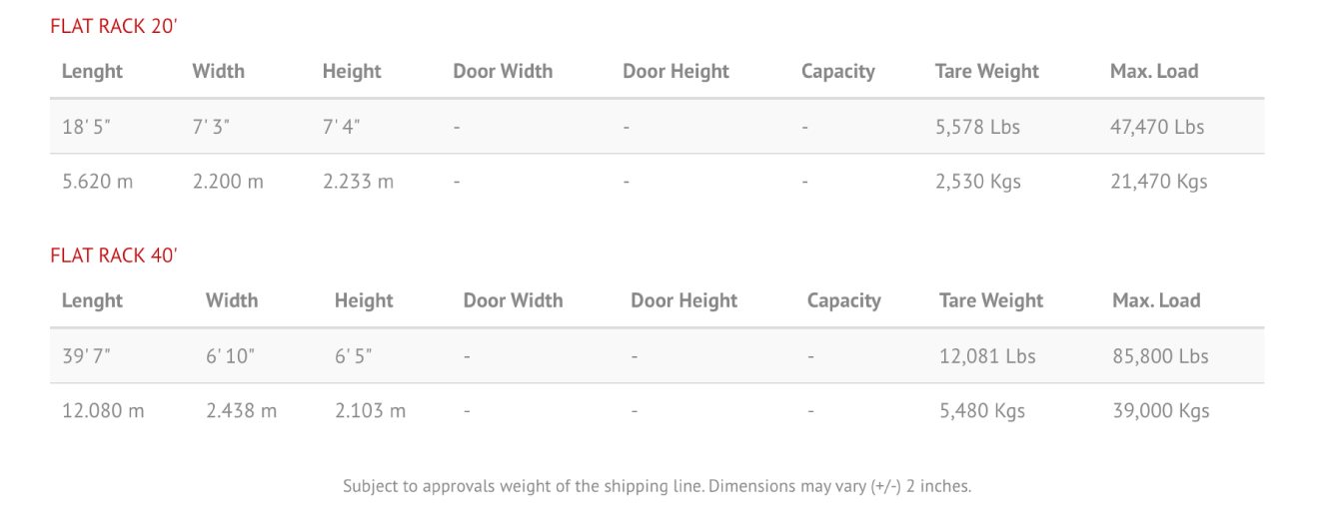Select the 5,480 Kgs tare weight value
Viewport: 1319px width, 516px height.
pos(982,411)
